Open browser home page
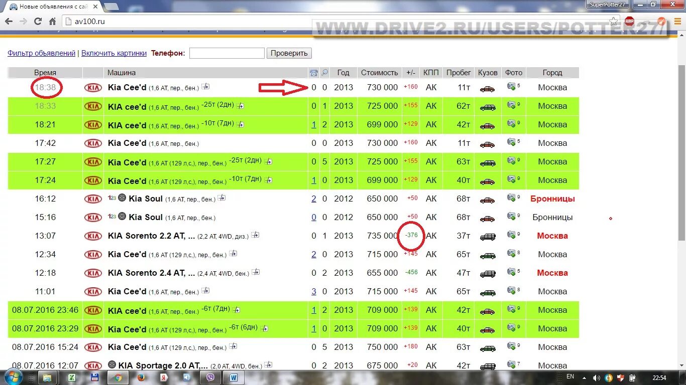Screen dimensions: 686x385 pos(52,22)
